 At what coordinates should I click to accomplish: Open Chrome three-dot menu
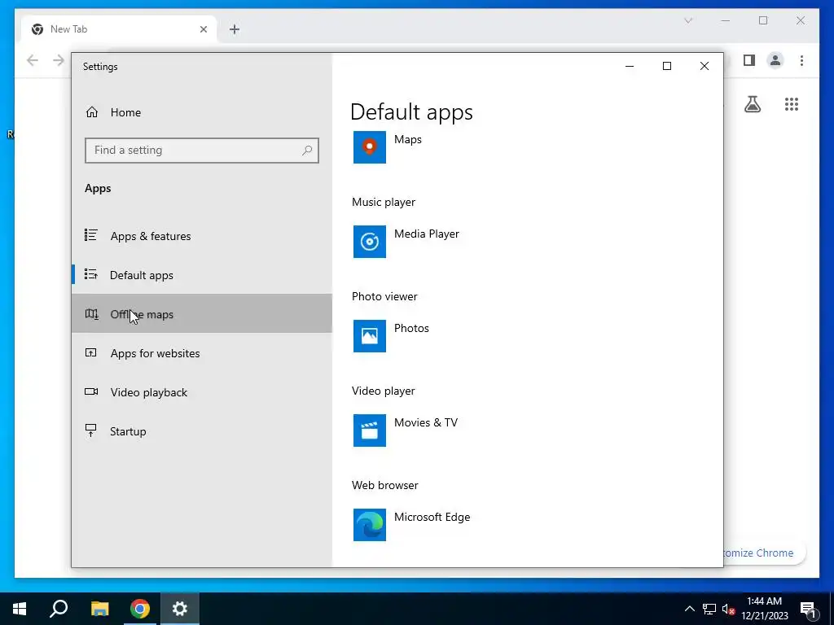801,60
